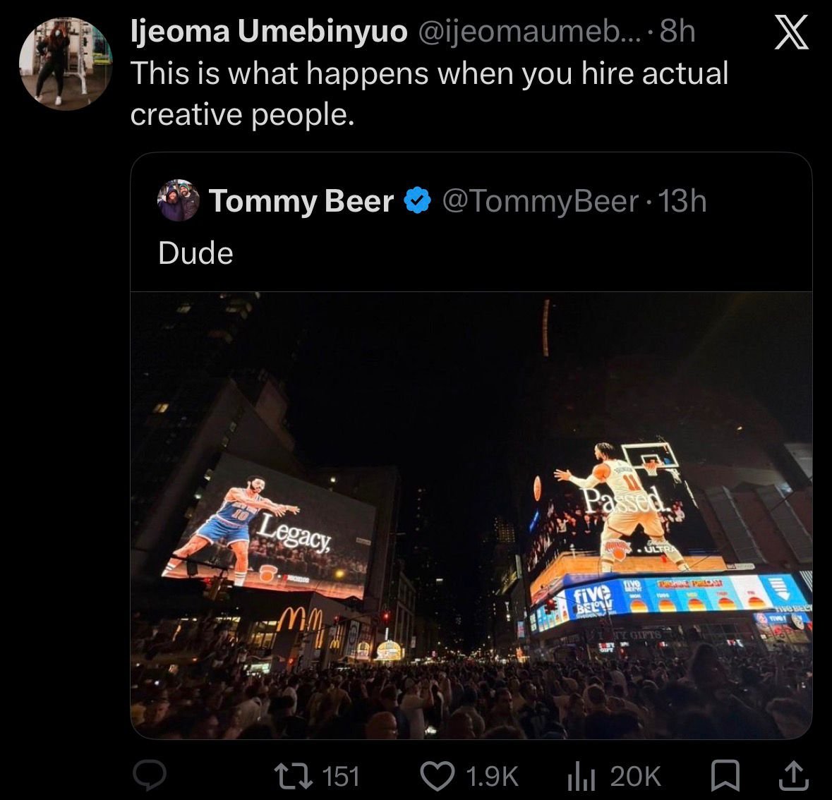Open the reply comment bubble icon
This screenshot has height=800, width=832.
coord(150,775)
